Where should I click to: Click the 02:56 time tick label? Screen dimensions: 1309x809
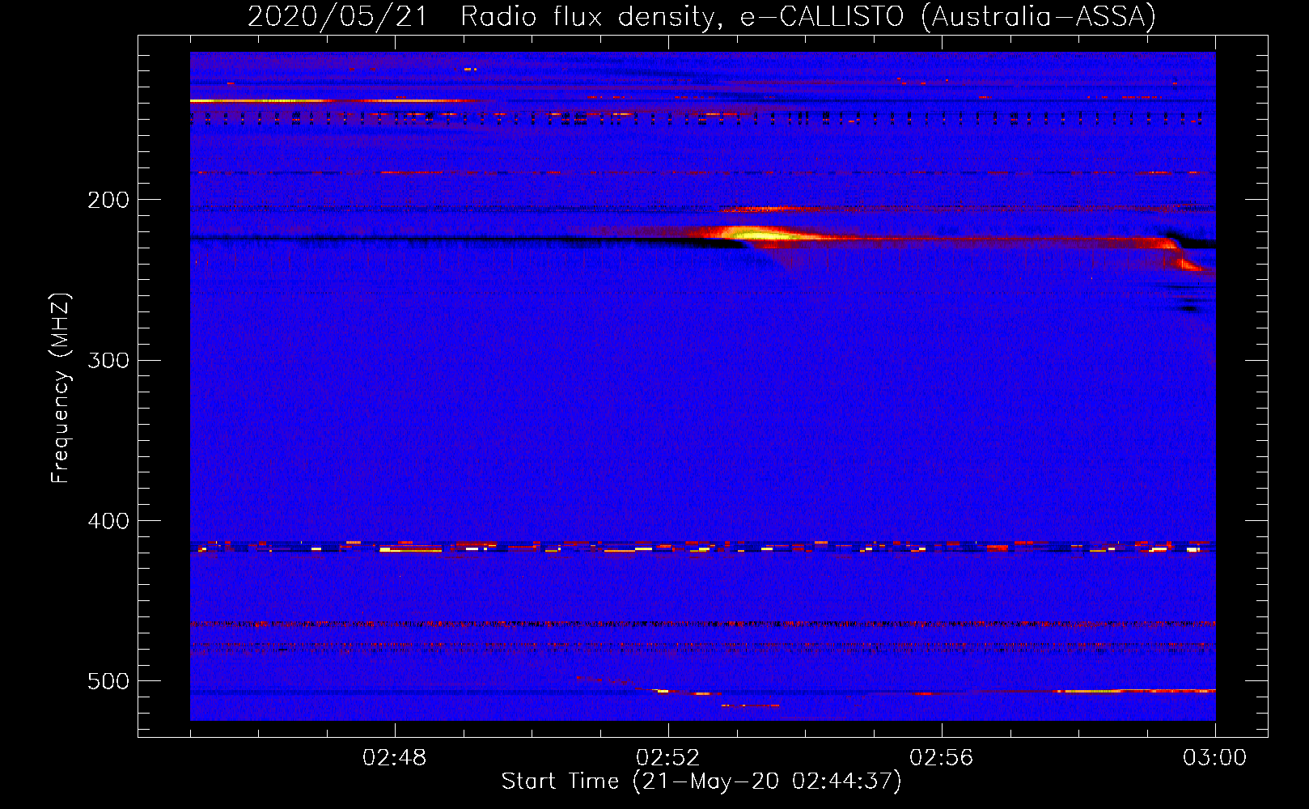(942, 758)
